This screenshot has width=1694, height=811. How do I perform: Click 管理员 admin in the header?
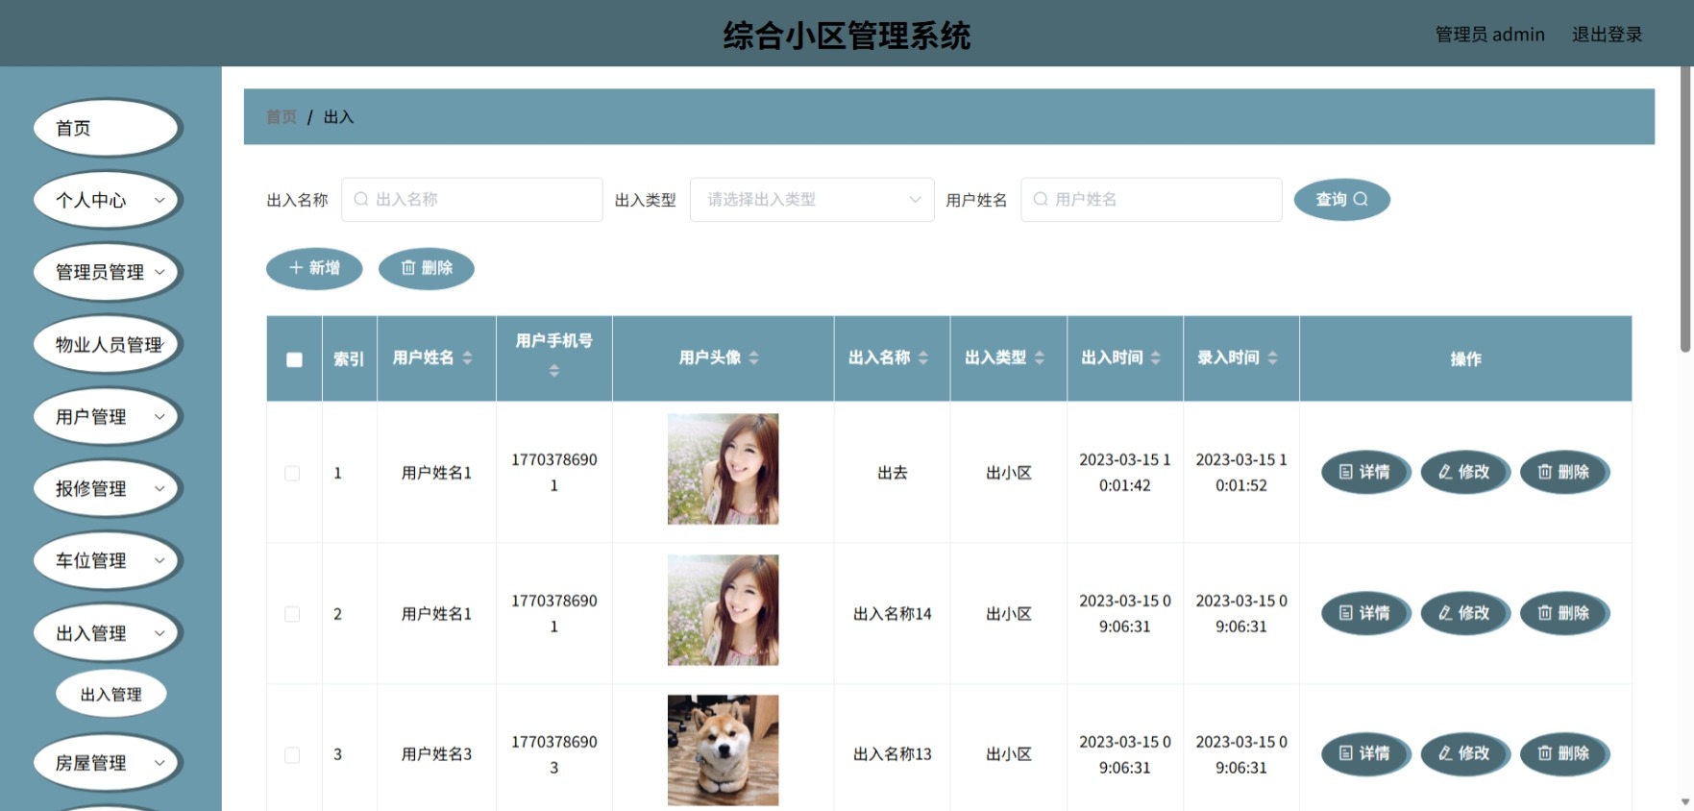coord(1489,35)
